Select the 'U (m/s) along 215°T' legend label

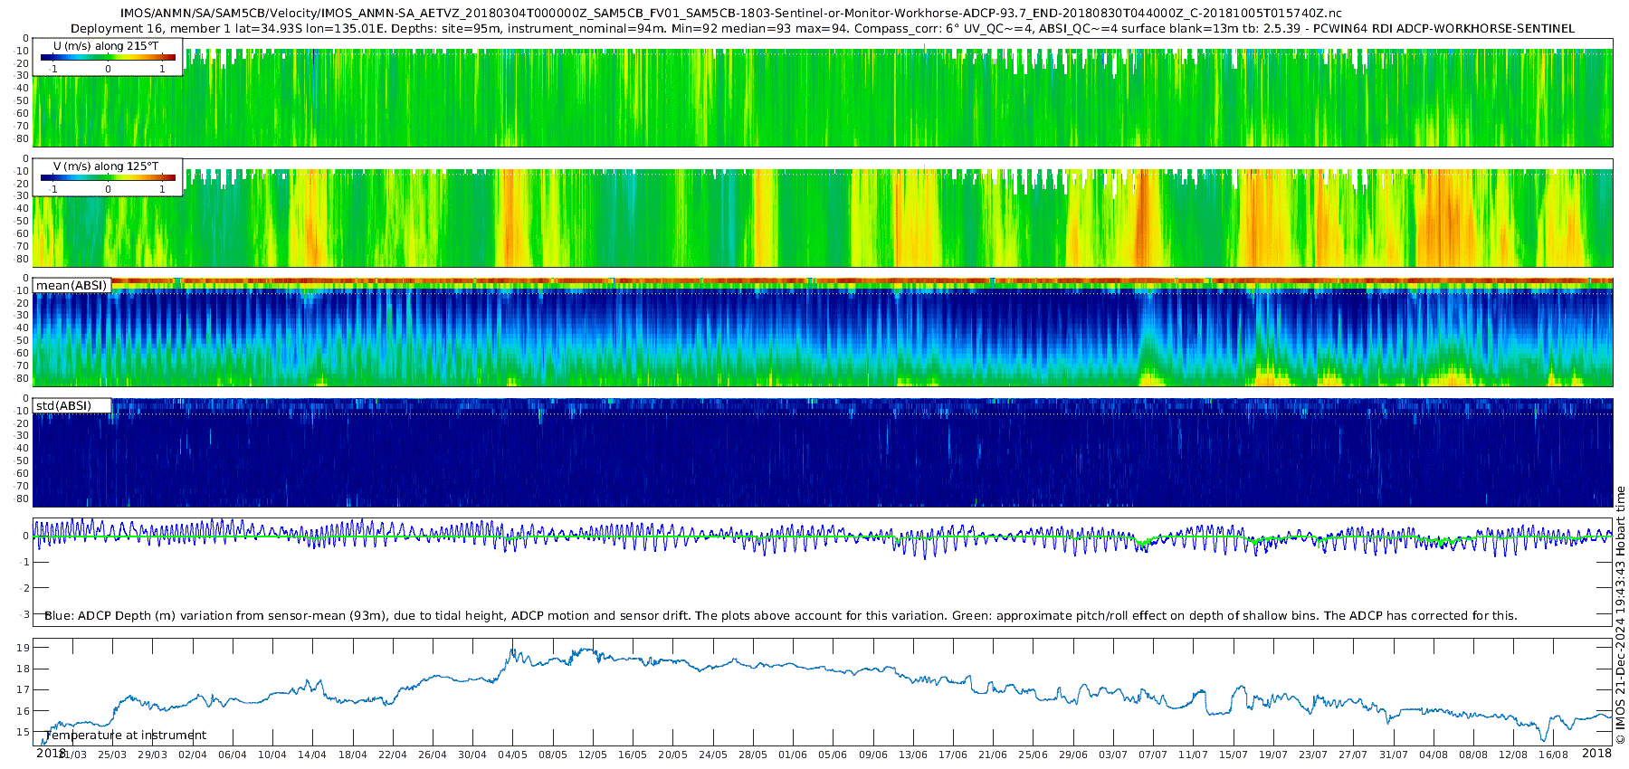(x=106, y=45)
